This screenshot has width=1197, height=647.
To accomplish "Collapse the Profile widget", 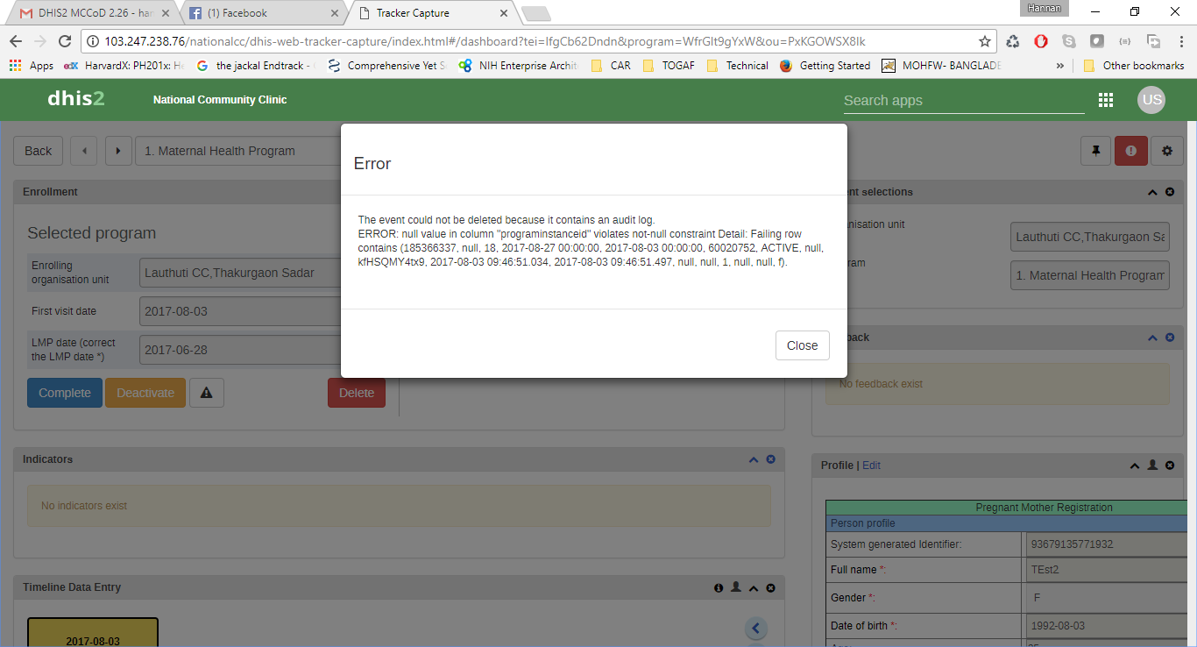I will (1135, 466).
